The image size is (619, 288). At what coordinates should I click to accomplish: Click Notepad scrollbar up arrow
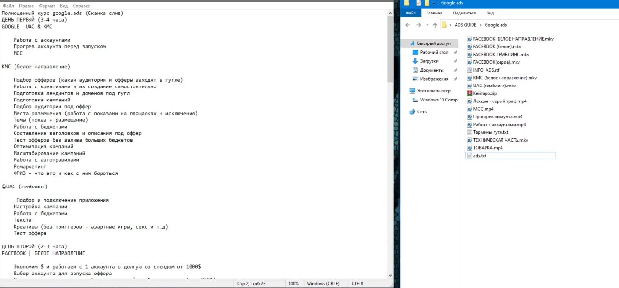[390, 13]
